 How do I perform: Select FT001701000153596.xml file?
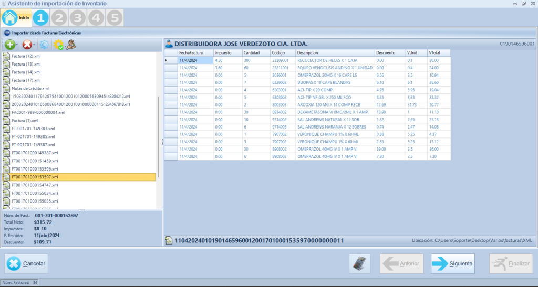(x=35, y=169)
